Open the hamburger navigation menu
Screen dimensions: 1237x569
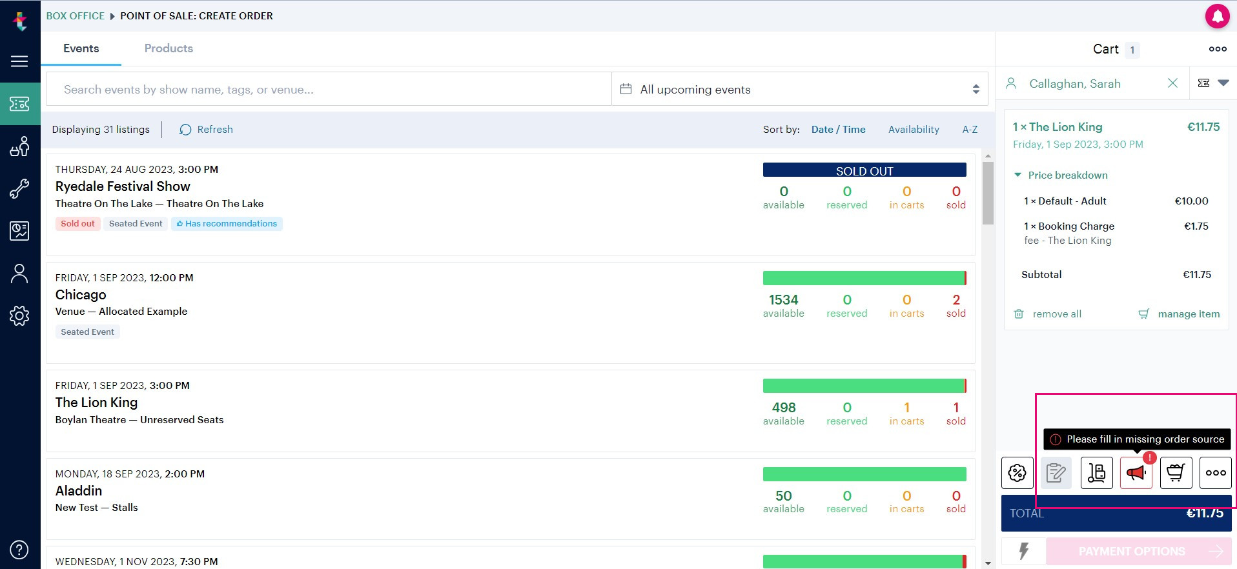tap(19, 61)
